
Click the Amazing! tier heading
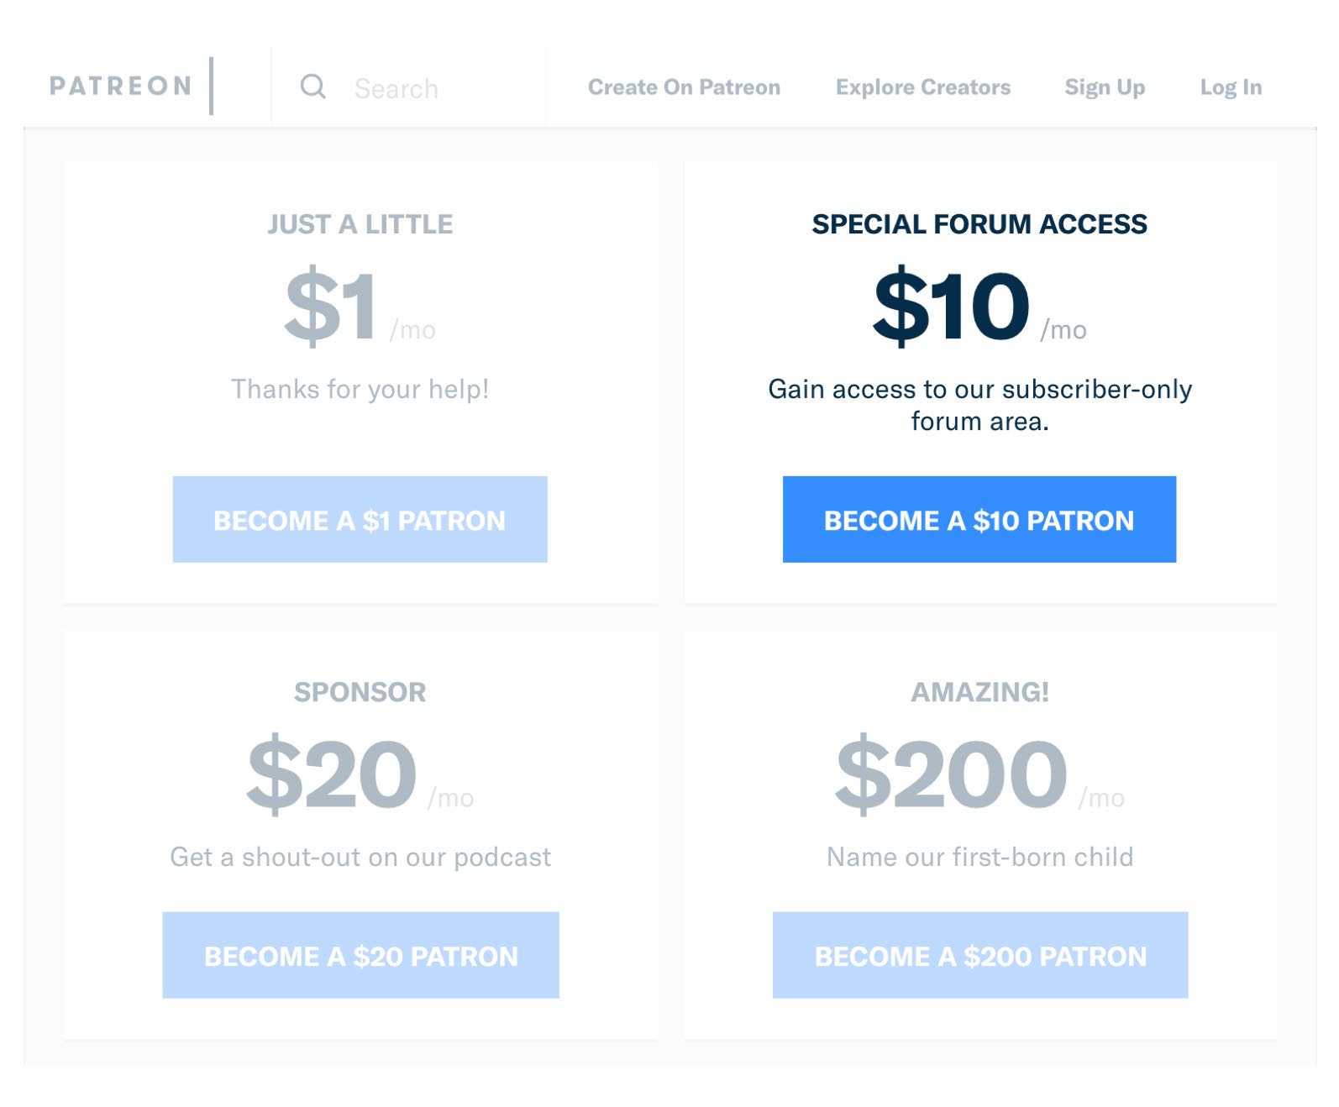point(979,692)
